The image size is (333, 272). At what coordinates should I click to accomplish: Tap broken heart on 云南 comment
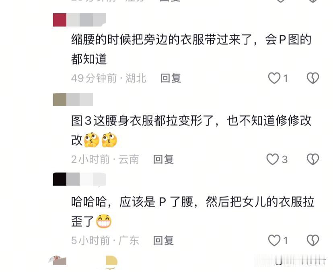(x=313, y=160)
